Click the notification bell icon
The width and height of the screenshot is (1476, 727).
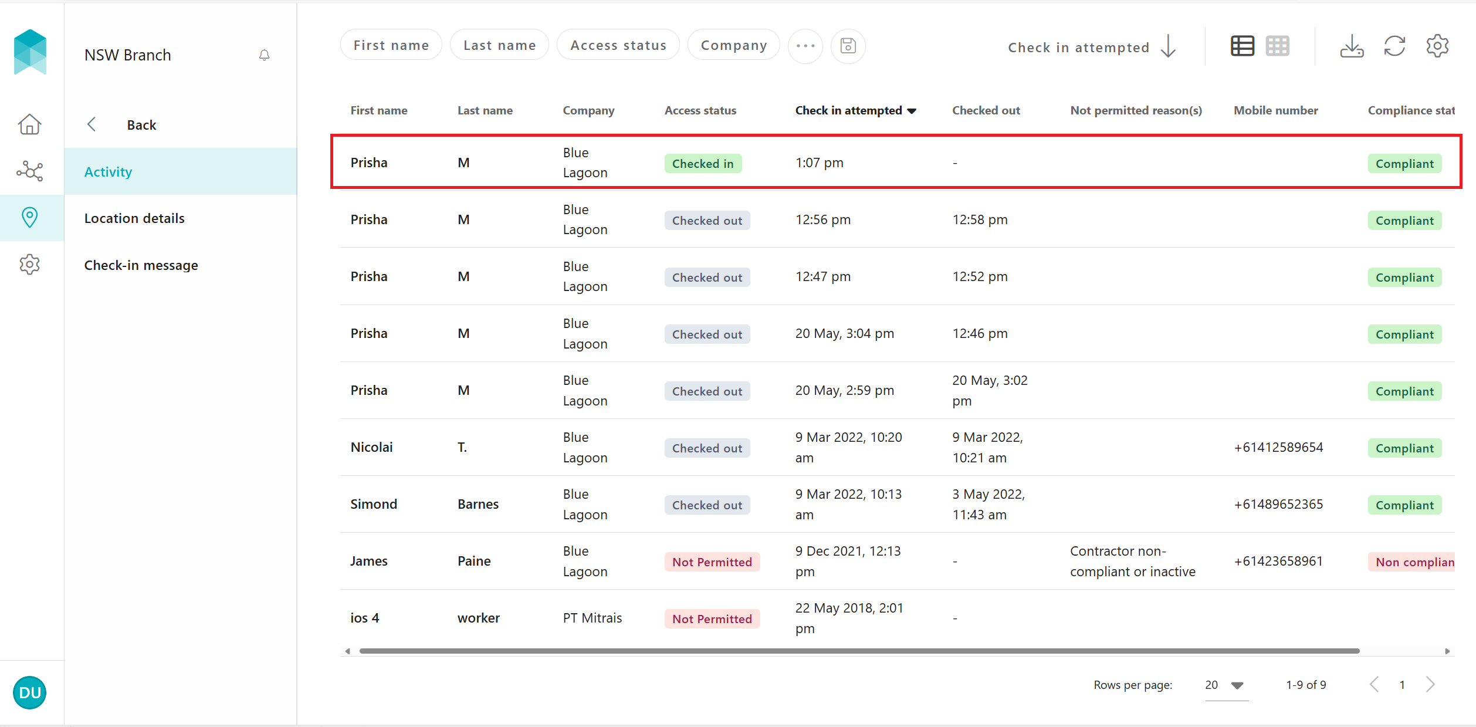[265, 55]
